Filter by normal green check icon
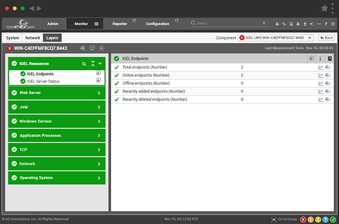Screen dimensions: 339x224 tap(333, 220)
